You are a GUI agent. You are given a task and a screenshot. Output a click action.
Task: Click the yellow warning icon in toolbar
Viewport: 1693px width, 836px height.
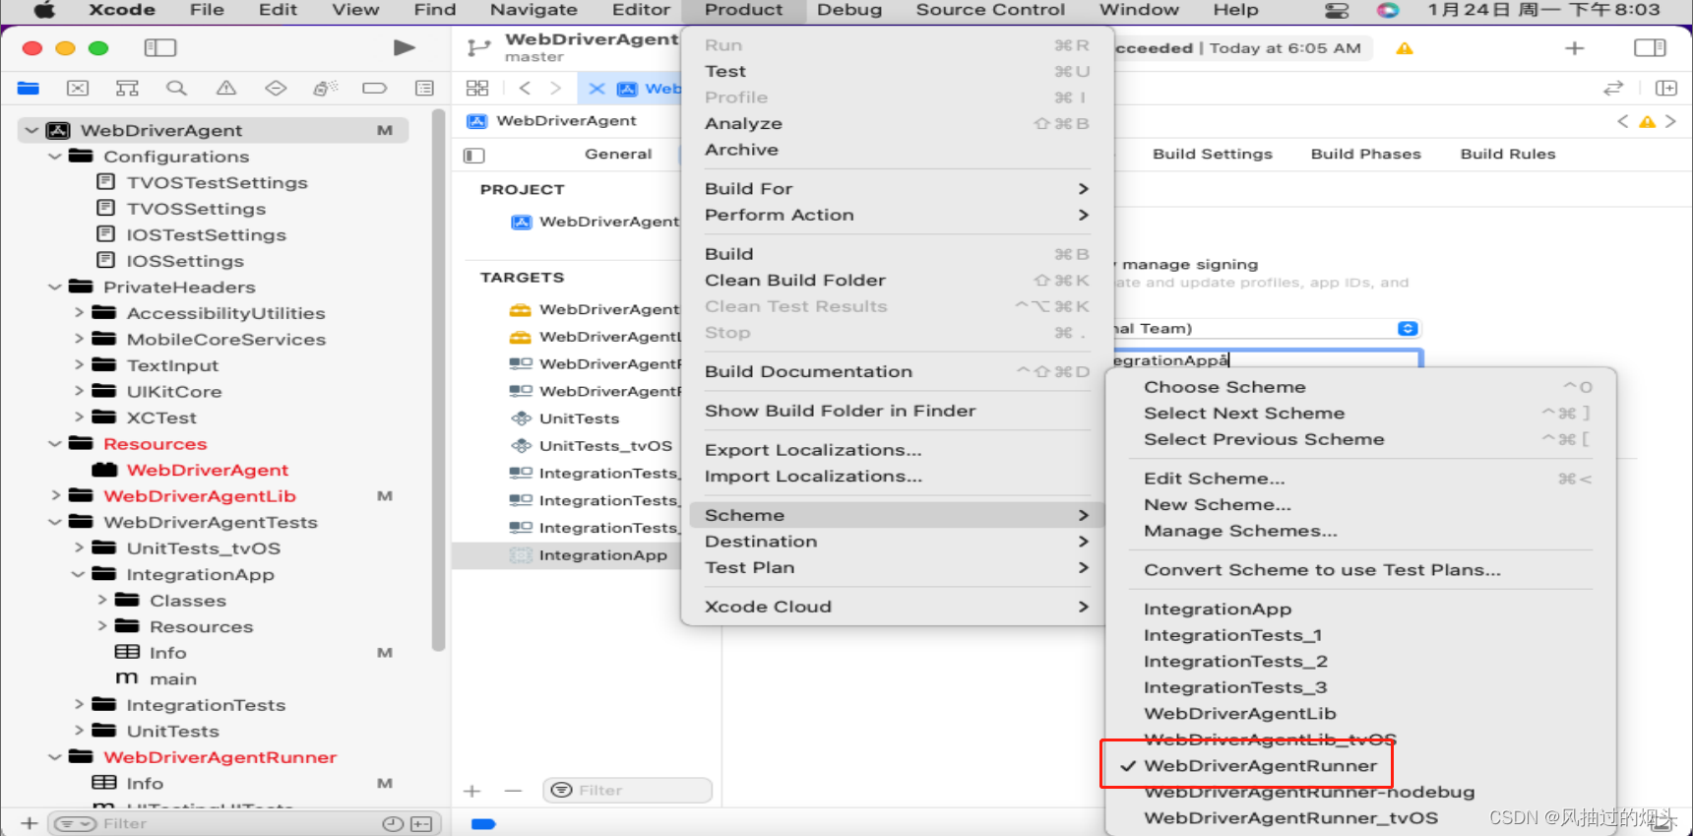(x=1405, y=48)
